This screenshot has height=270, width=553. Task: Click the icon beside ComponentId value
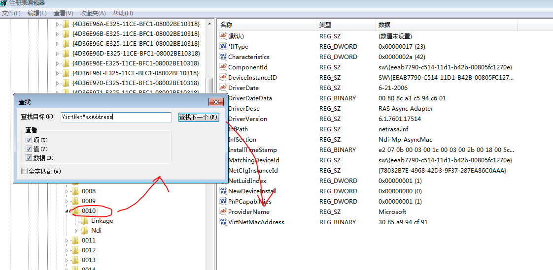(x=223, y=67)
